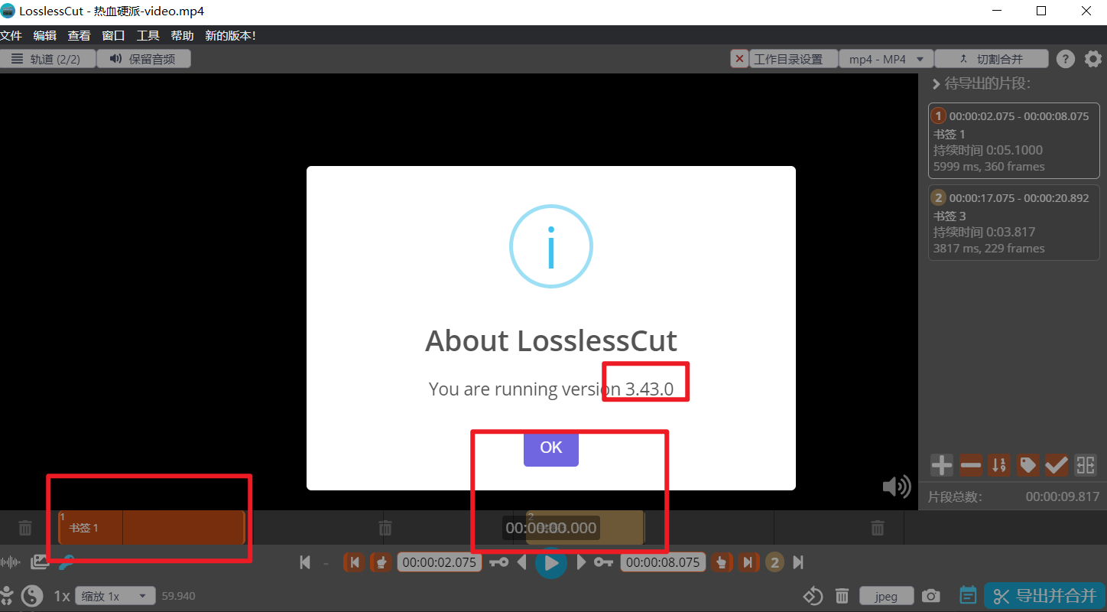This screenshot has width=1107, height=612.
Task: Show the audio waveform view icon
Action: (x=11, y=561)
